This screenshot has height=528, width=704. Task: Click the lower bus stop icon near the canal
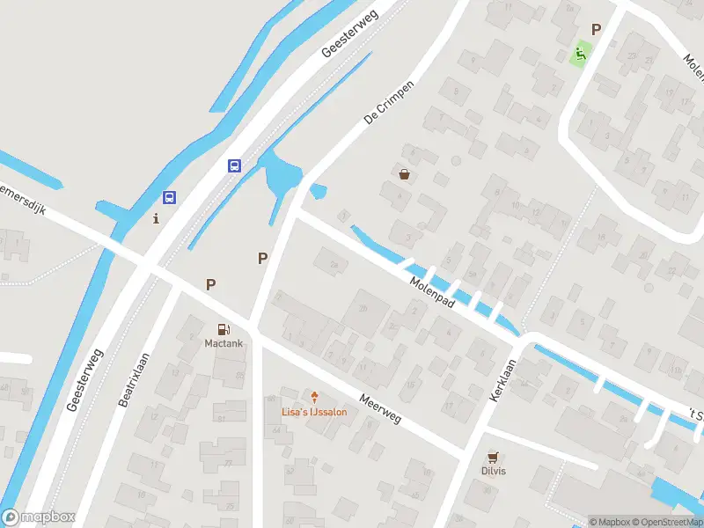tap(169, 197)
